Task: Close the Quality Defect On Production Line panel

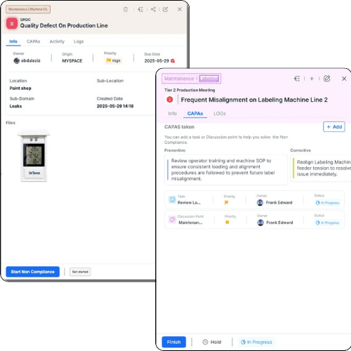Action: [180, 9]
